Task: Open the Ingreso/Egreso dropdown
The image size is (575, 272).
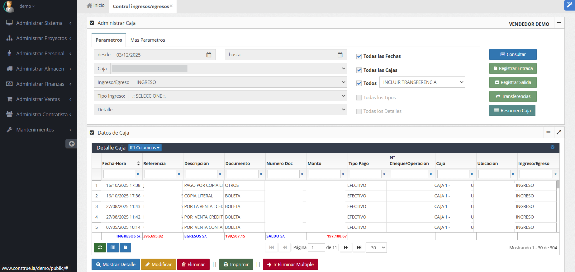Action: coord(239,82)
